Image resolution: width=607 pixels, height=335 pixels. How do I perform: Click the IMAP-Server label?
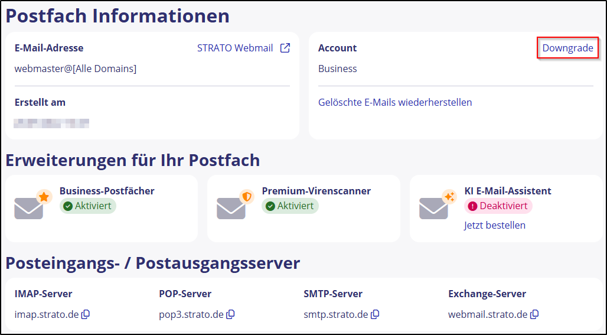point(43,294)
